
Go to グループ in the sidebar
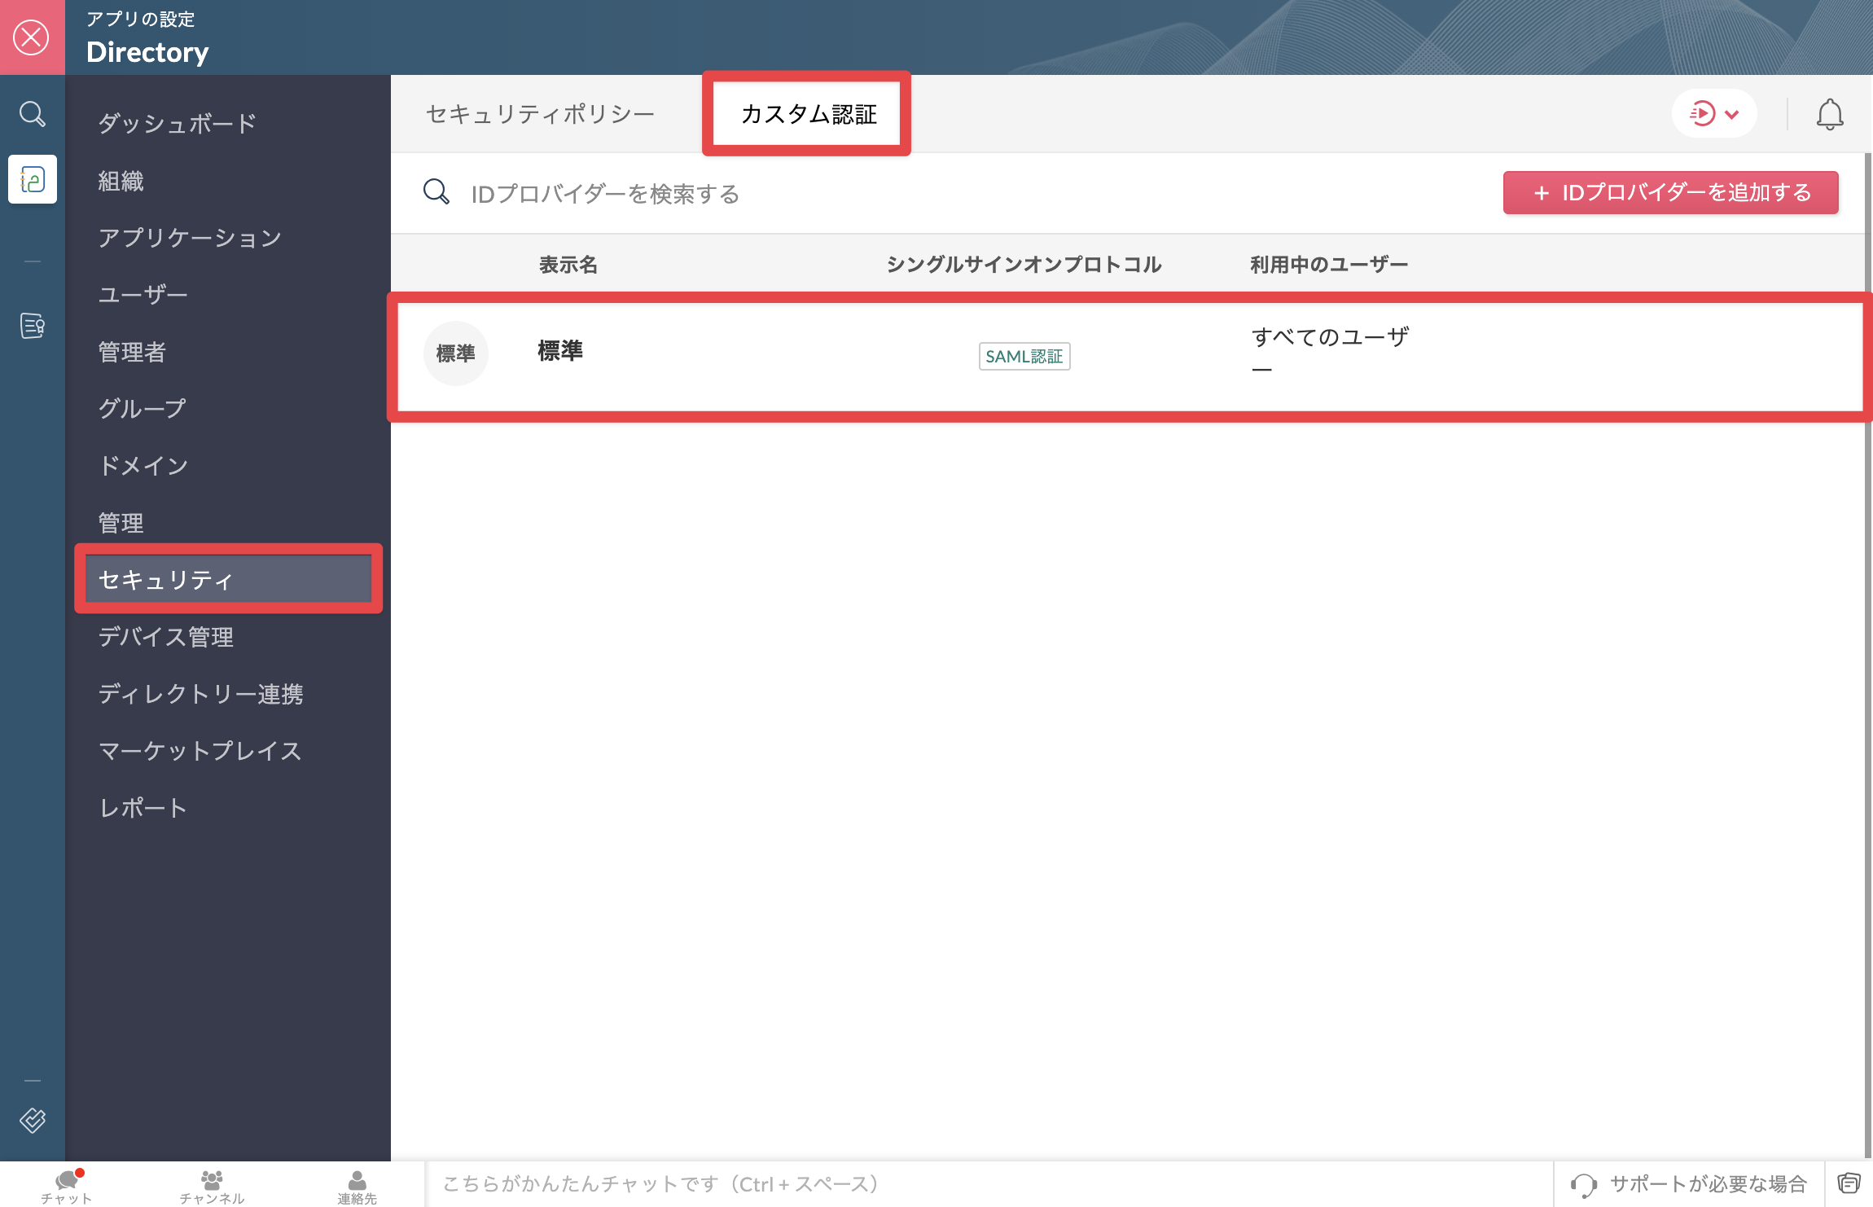(142, 409)
